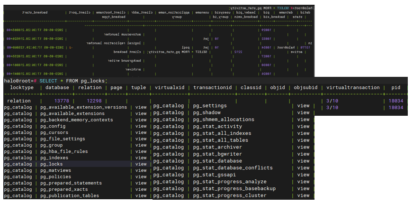Image resolution: width=413 pixels, height=204 pixels.
Task: Click the mirrored 'archiver' text
Action: pyautogui.click(x=133, y=69)
